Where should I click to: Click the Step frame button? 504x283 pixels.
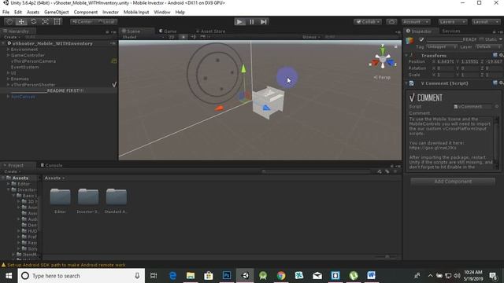click(264, 22)
